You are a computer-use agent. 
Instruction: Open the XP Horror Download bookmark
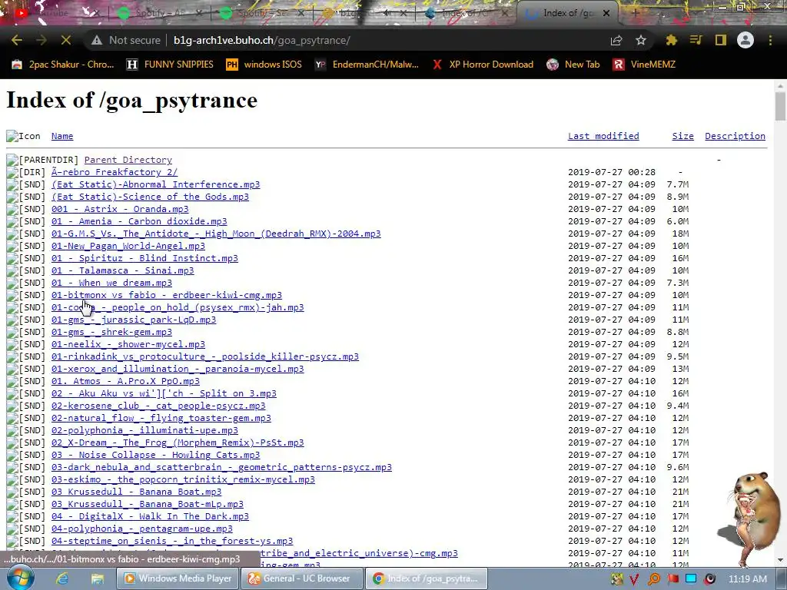pyautogui.click(x=483, y=65)
